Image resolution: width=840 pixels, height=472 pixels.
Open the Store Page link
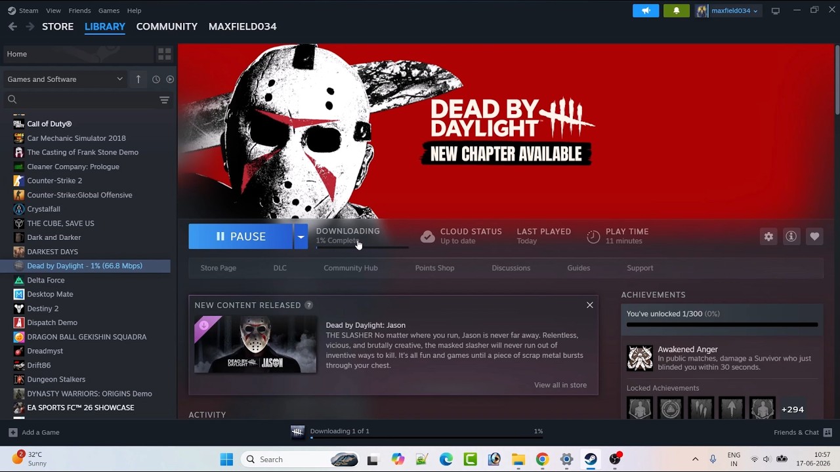[x=219, y=267]
